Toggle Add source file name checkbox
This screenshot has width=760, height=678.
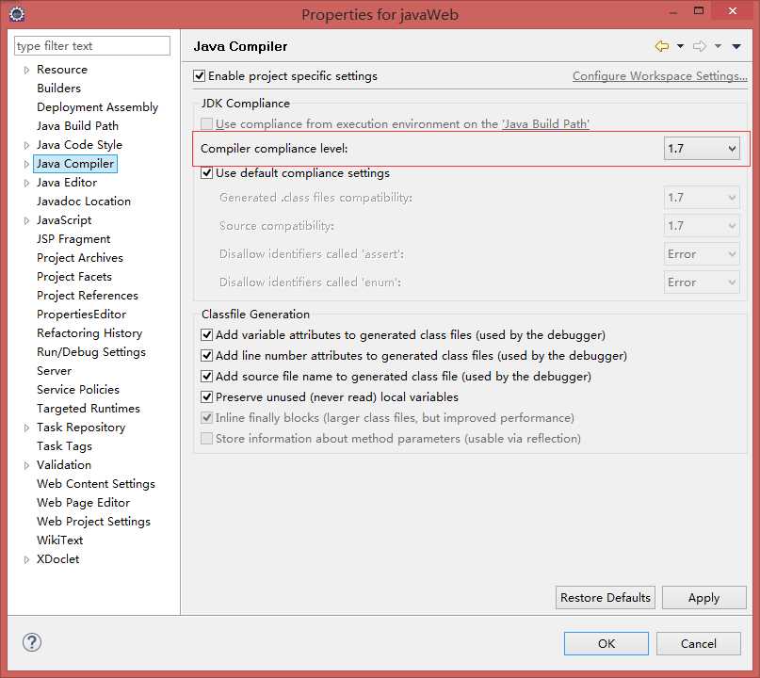click(206, 377)
